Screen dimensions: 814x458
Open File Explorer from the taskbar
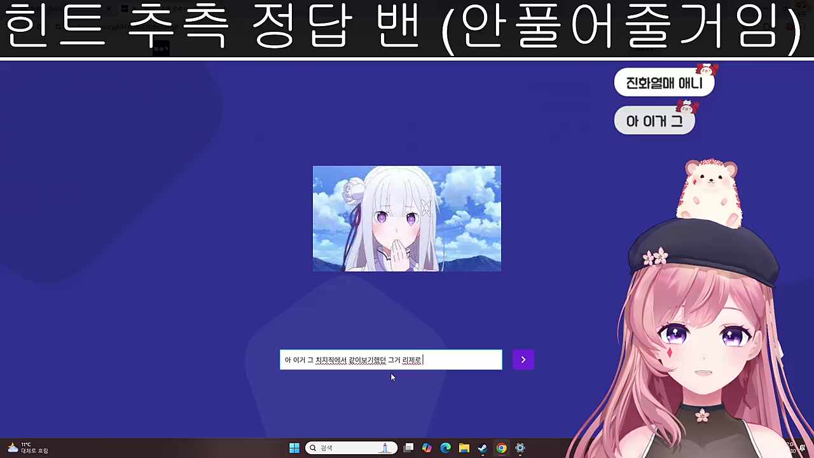coord(464,448)
